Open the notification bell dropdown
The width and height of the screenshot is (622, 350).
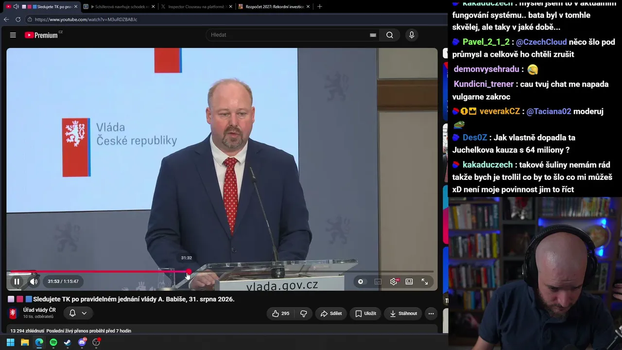78,314
